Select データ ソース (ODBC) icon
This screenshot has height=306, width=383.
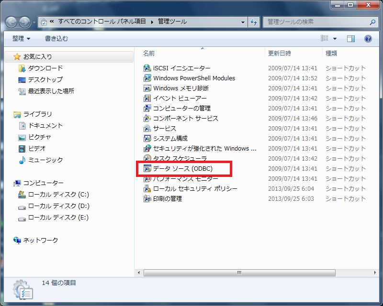pyautogui.click(x=147, y=168)
